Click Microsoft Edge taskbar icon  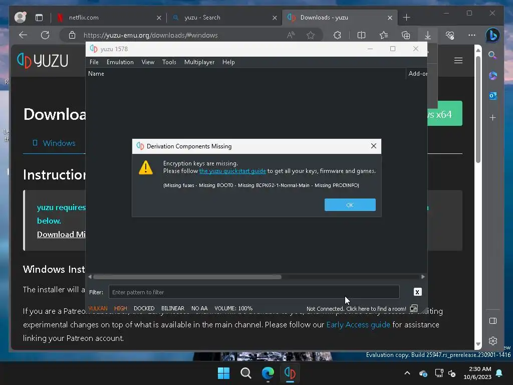(268, 373)
